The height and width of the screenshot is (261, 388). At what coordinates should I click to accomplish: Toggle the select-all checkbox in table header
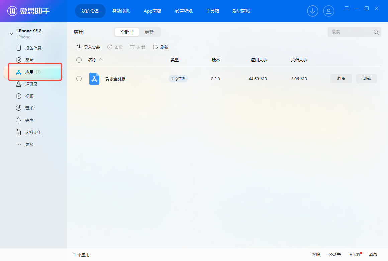click(x=79, y=60)
